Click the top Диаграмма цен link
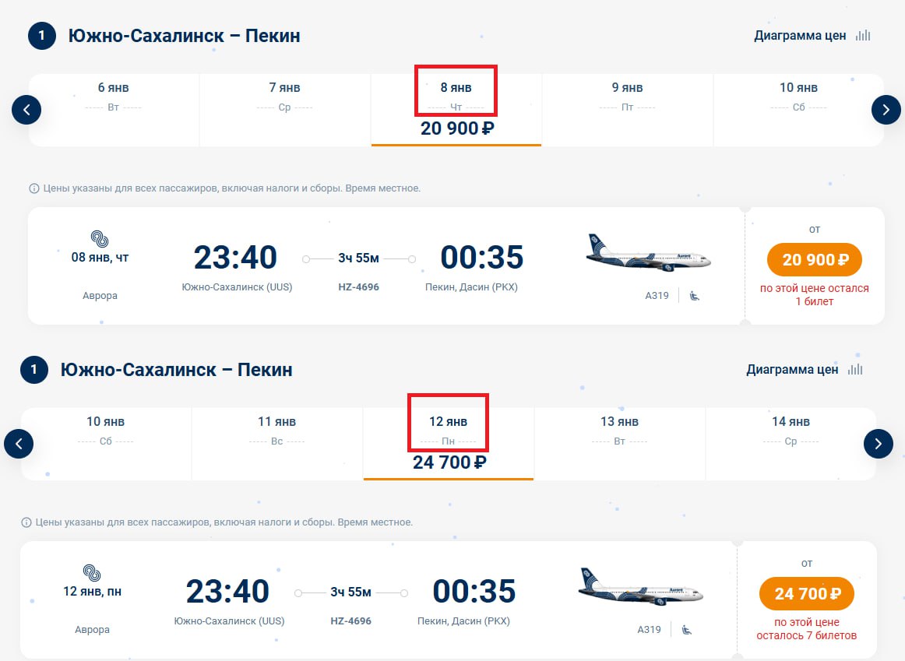Screen dimensions: 905x661 tap(800, 36)
